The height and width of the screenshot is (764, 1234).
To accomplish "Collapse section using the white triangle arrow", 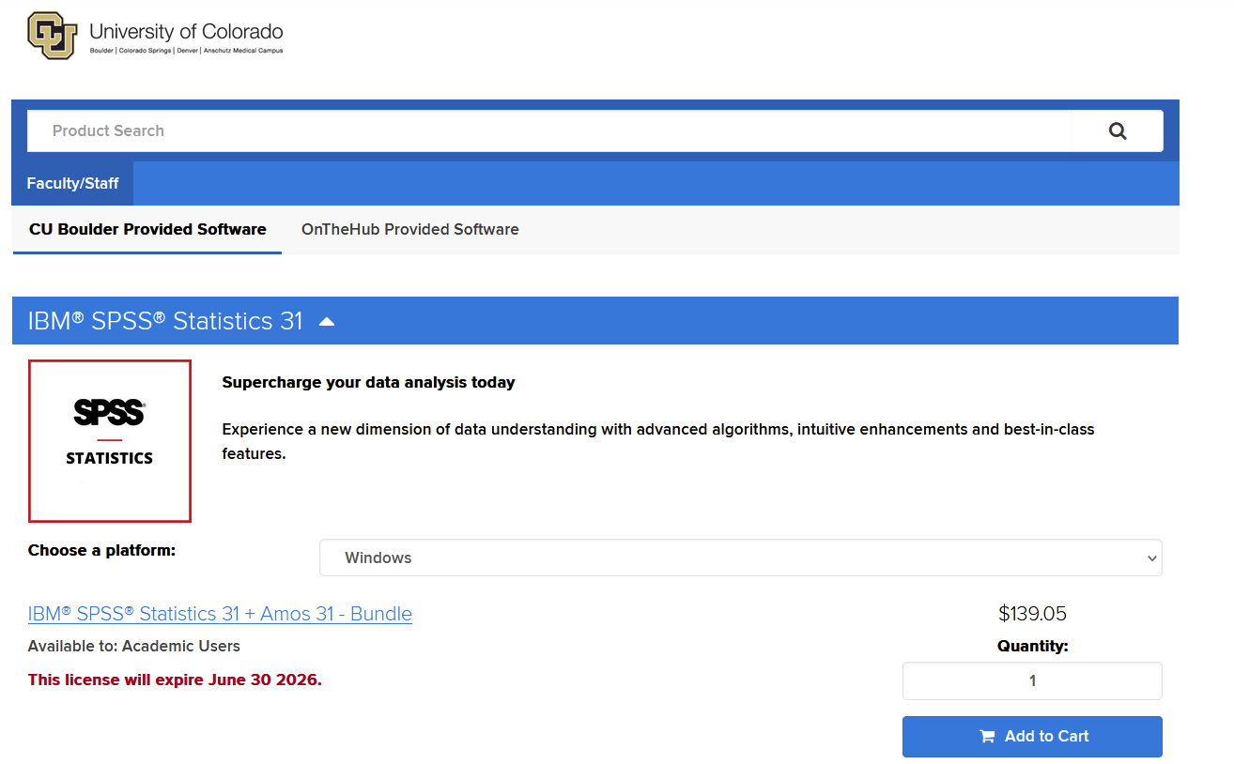I will click(x=326, y=322).
